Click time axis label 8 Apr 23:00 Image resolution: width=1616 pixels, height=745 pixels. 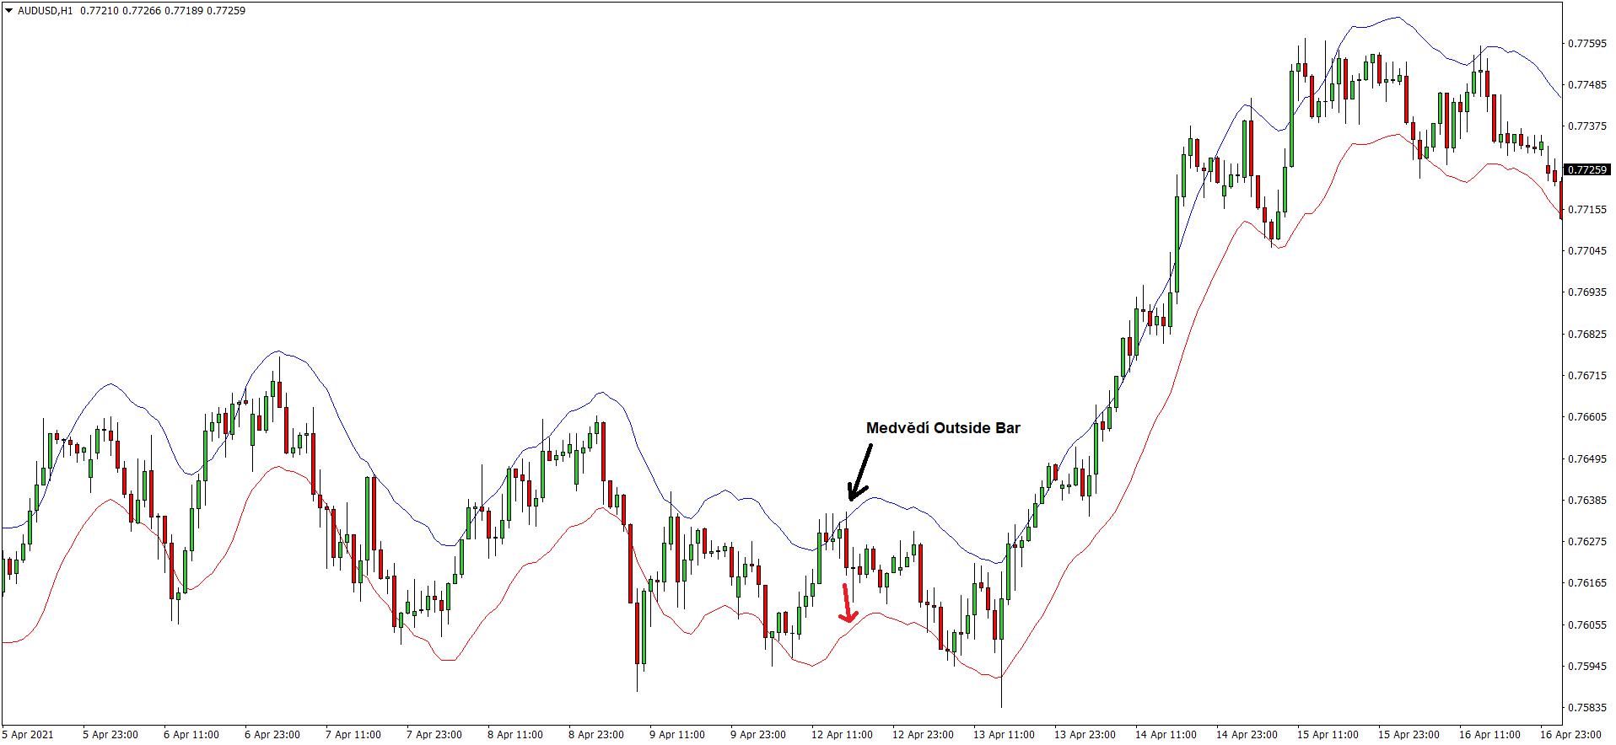(596, 734)
